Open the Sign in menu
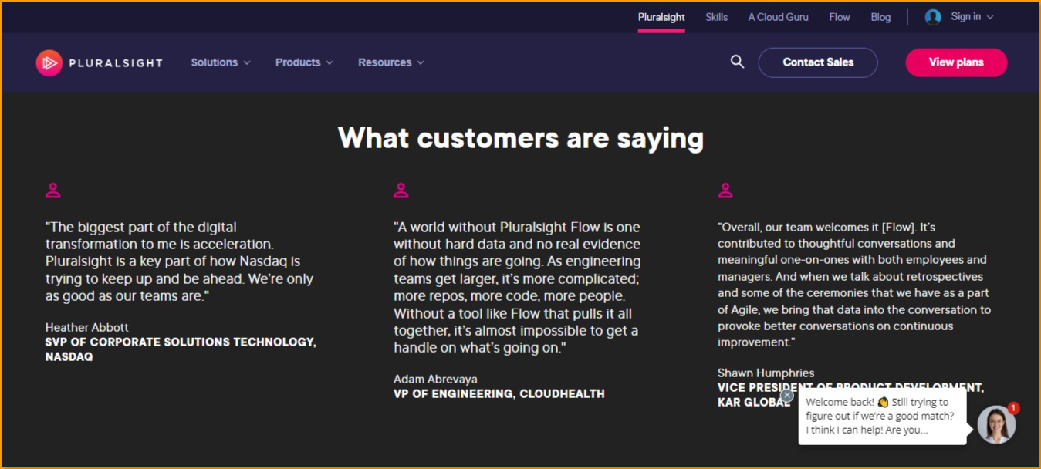This screenshot has height=469, width=1041. (965, 16)
